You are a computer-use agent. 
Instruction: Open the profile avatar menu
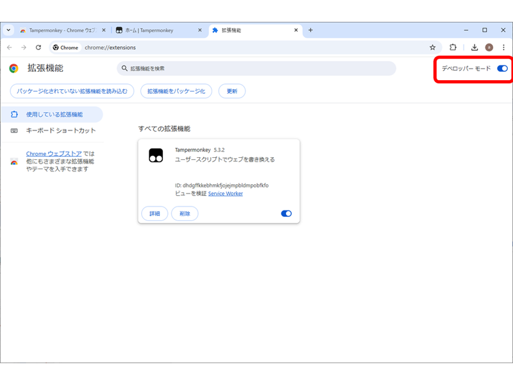[489, 47]
